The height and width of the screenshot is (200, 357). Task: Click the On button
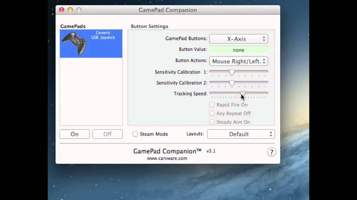point(74,134)
